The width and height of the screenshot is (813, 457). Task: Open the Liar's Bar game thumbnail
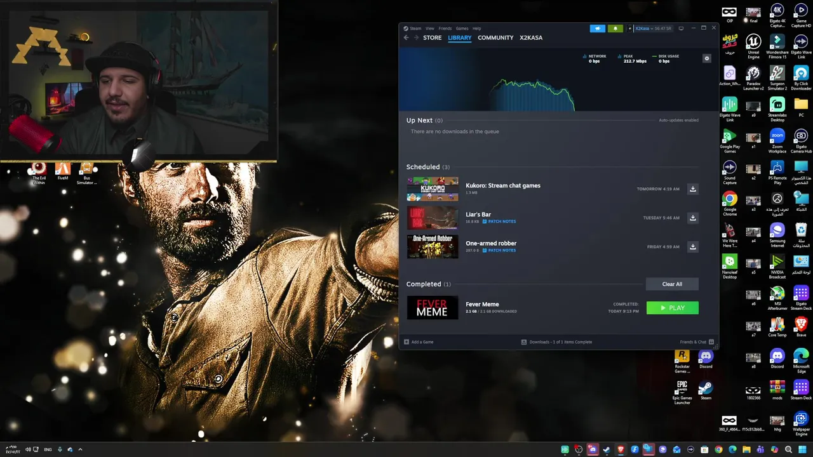click(x=432, y=218)
